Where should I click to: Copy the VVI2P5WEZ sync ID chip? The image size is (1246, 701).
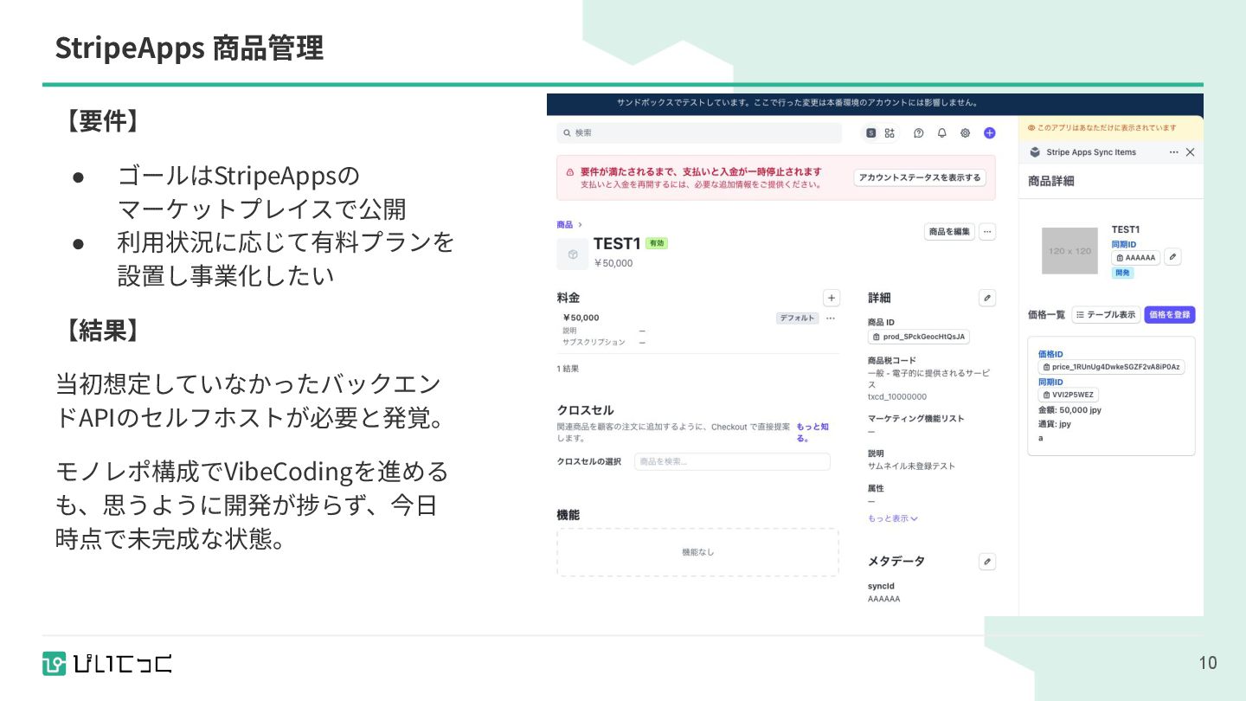coord(1069,395)
